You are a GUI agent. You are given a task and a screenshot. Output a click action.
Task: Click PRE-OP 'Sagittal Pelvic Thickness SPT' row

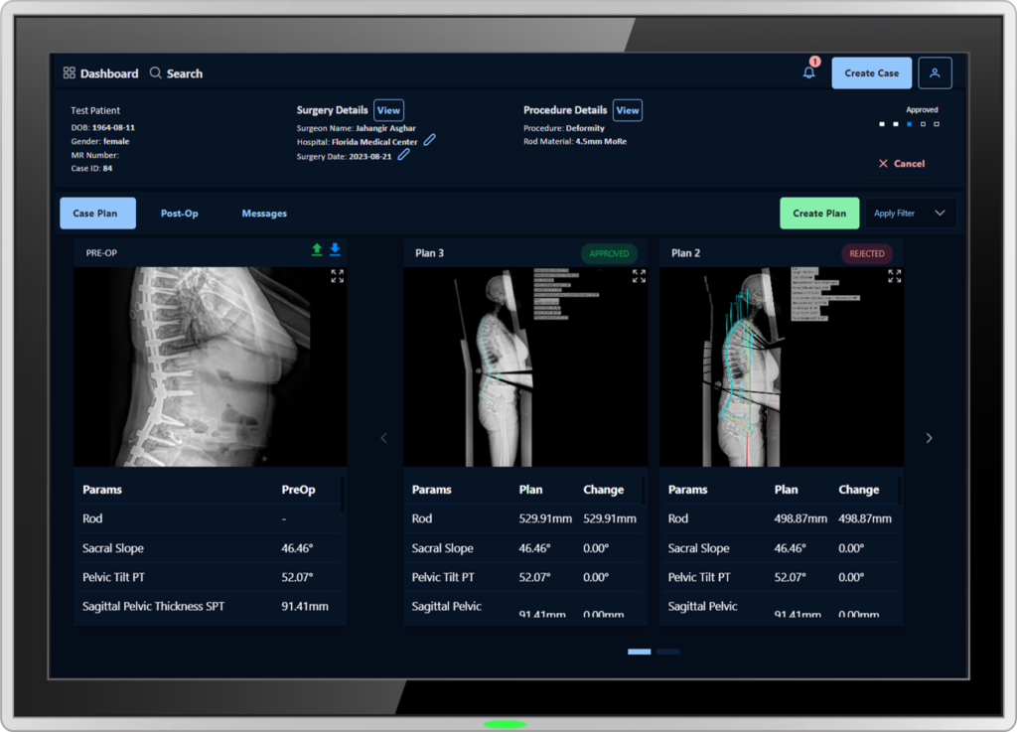[210, 606]
